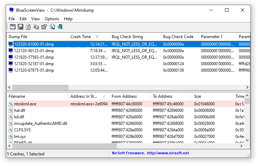Click crash time 7:18:39 cell
This screenshot has width=258, height=166.
point(98,51)
